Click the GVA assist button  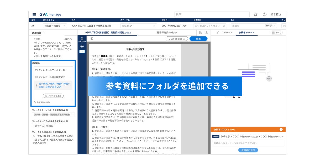pos(177,38)
